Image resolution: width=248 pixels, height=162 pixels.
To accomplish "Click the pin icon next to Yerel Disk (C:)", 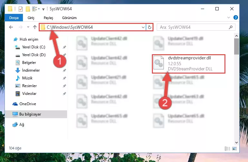I will tap(64, 47).
